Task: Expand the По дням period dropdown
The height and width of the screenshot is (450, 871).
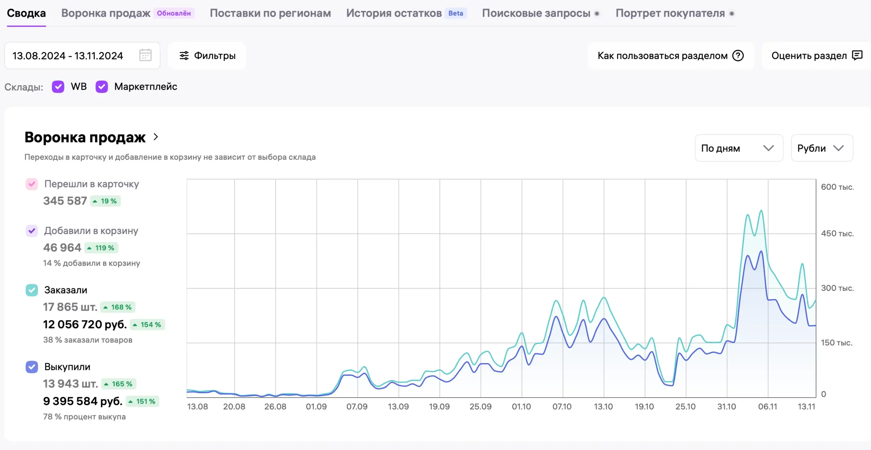Action: click(739, 148)
